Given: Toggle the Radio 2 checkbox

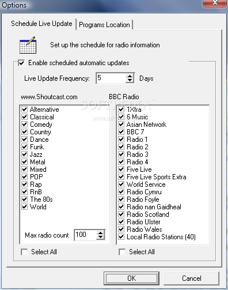Looking at the screenshot, I should pos(121,147).
